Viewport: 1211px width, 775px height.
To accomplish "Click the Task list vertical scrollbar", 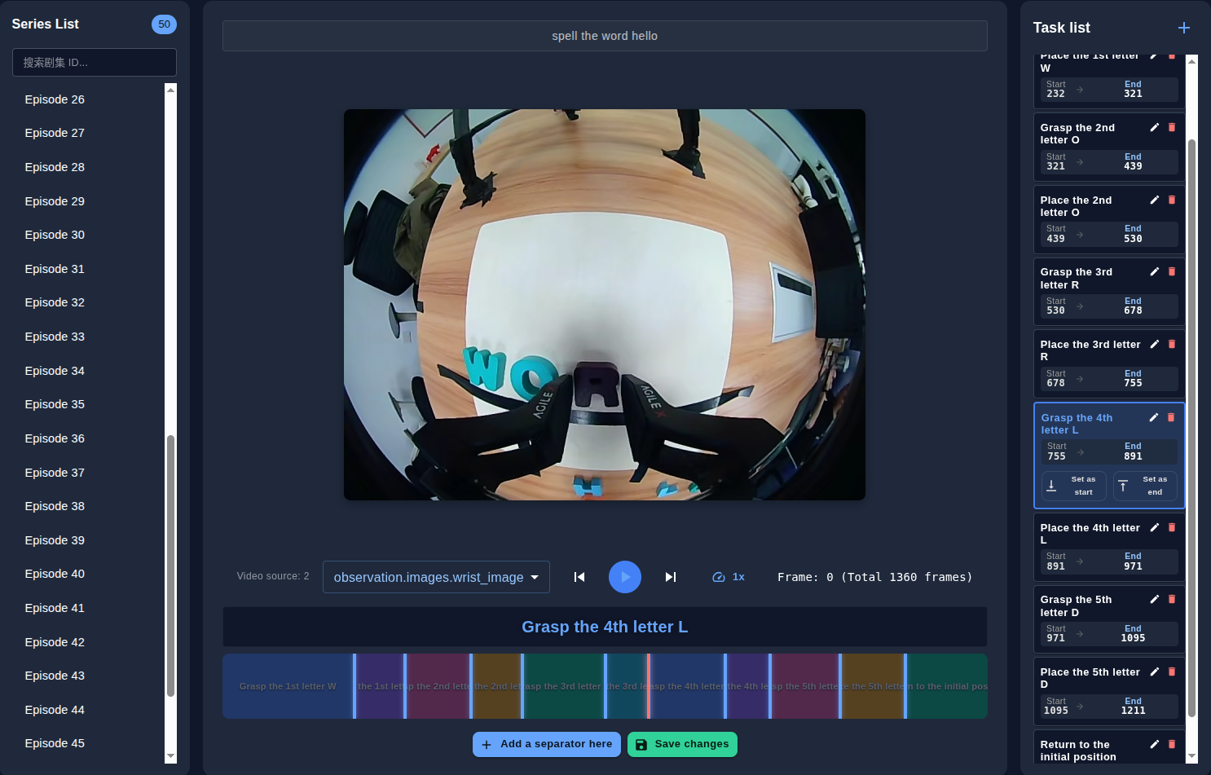I will click(x=1191, y=428).
